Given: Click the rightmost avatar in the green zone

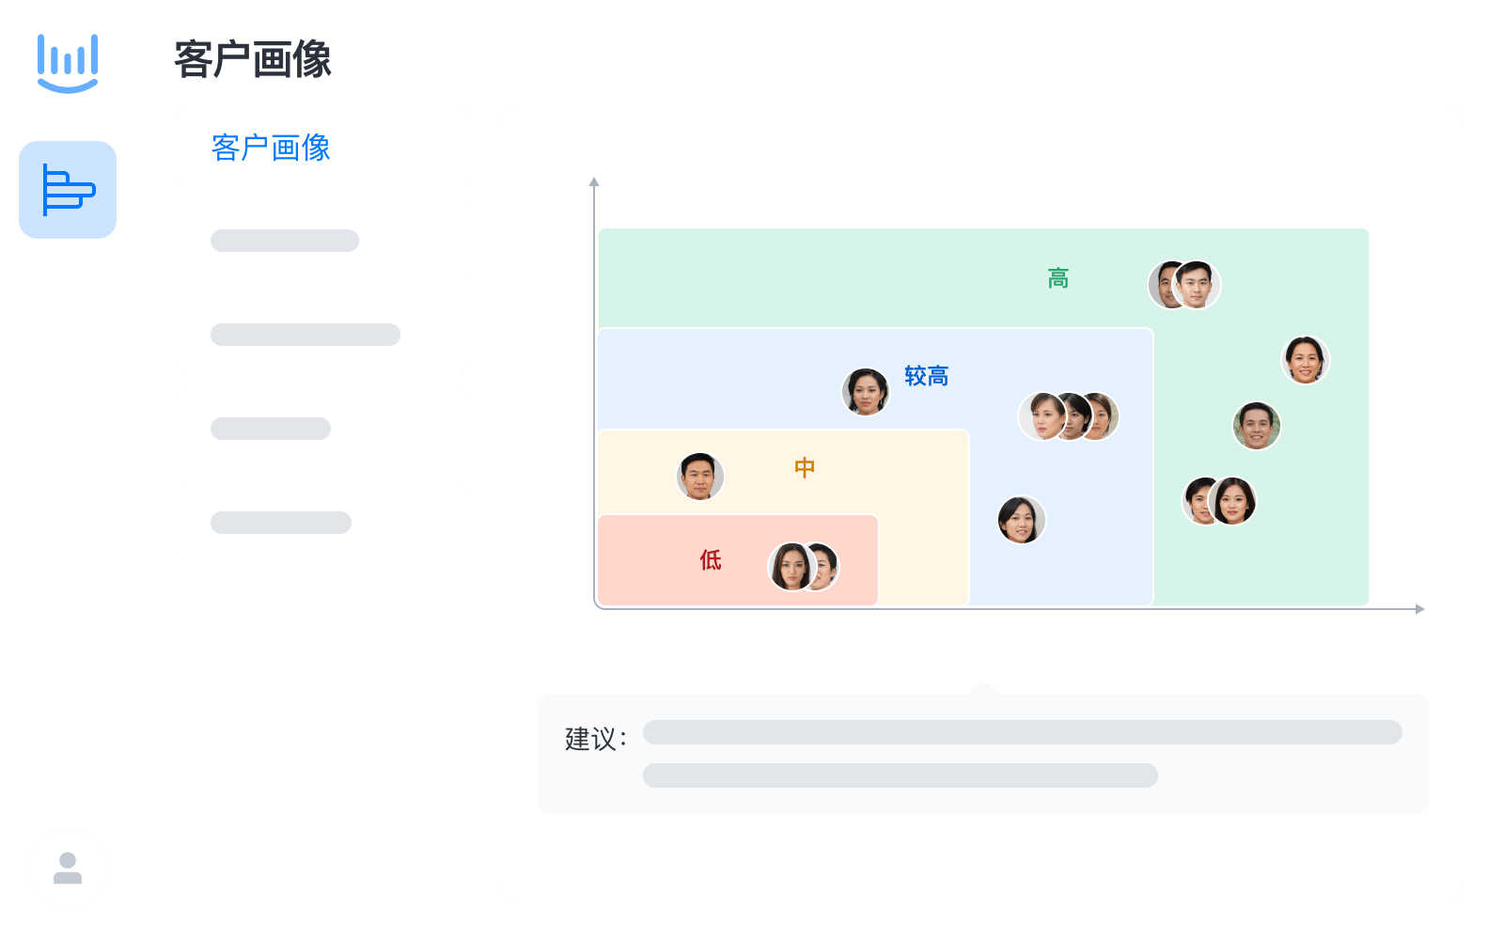Looking at the screenshot, I should [x=1306, y=361].
